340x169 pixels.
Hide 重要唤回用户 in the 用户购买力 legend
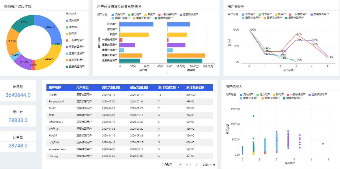coord(310,94)
